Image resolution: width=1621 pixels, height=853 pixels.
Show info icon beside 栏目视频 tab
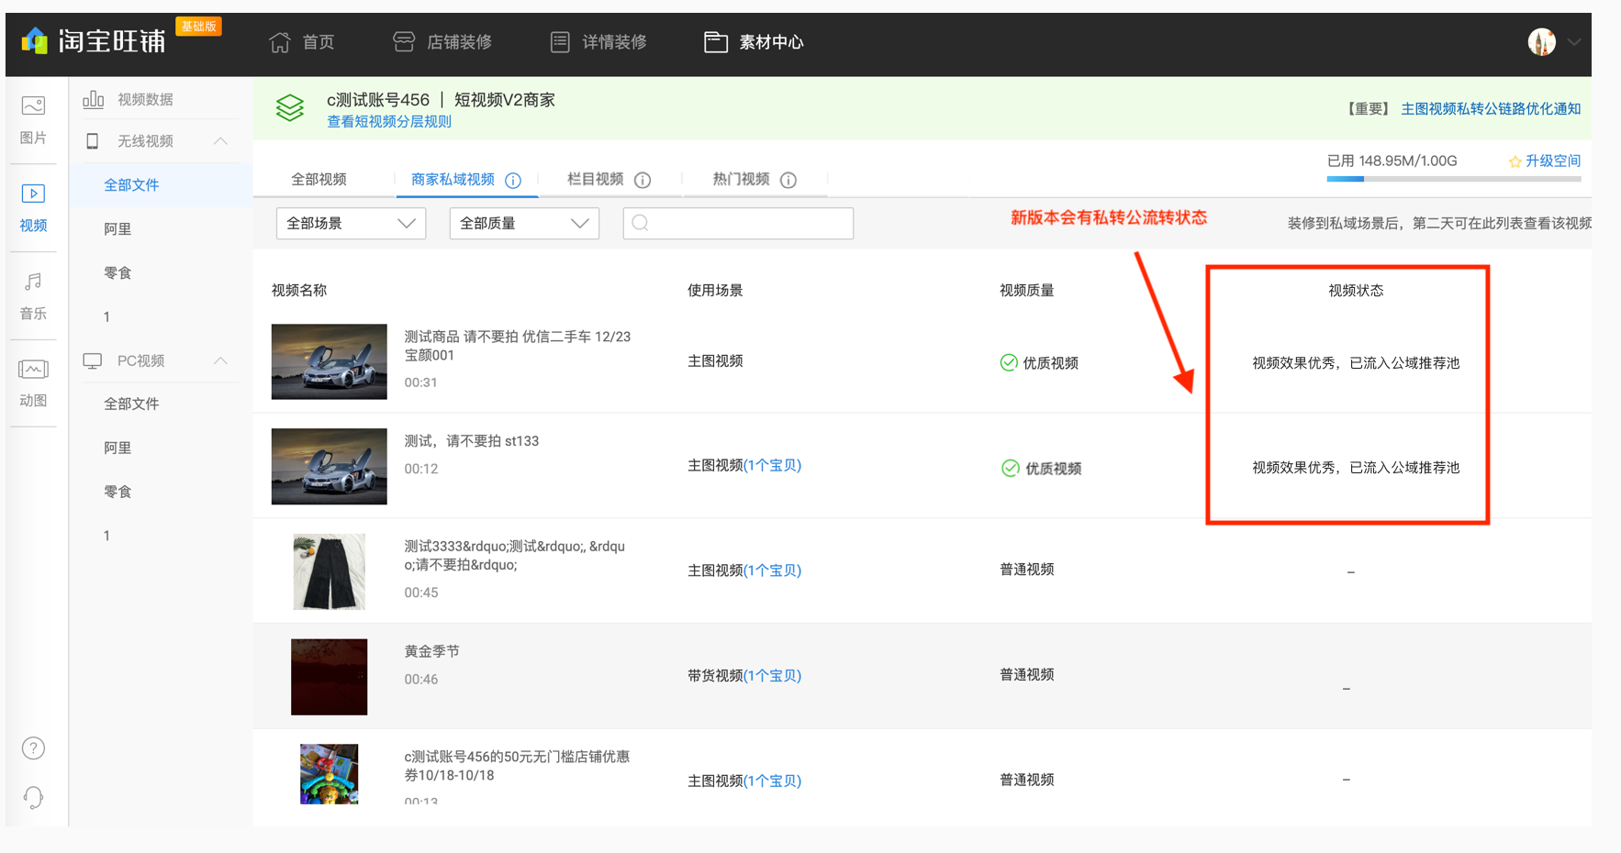pyautogui.click(x=643, y=181)
